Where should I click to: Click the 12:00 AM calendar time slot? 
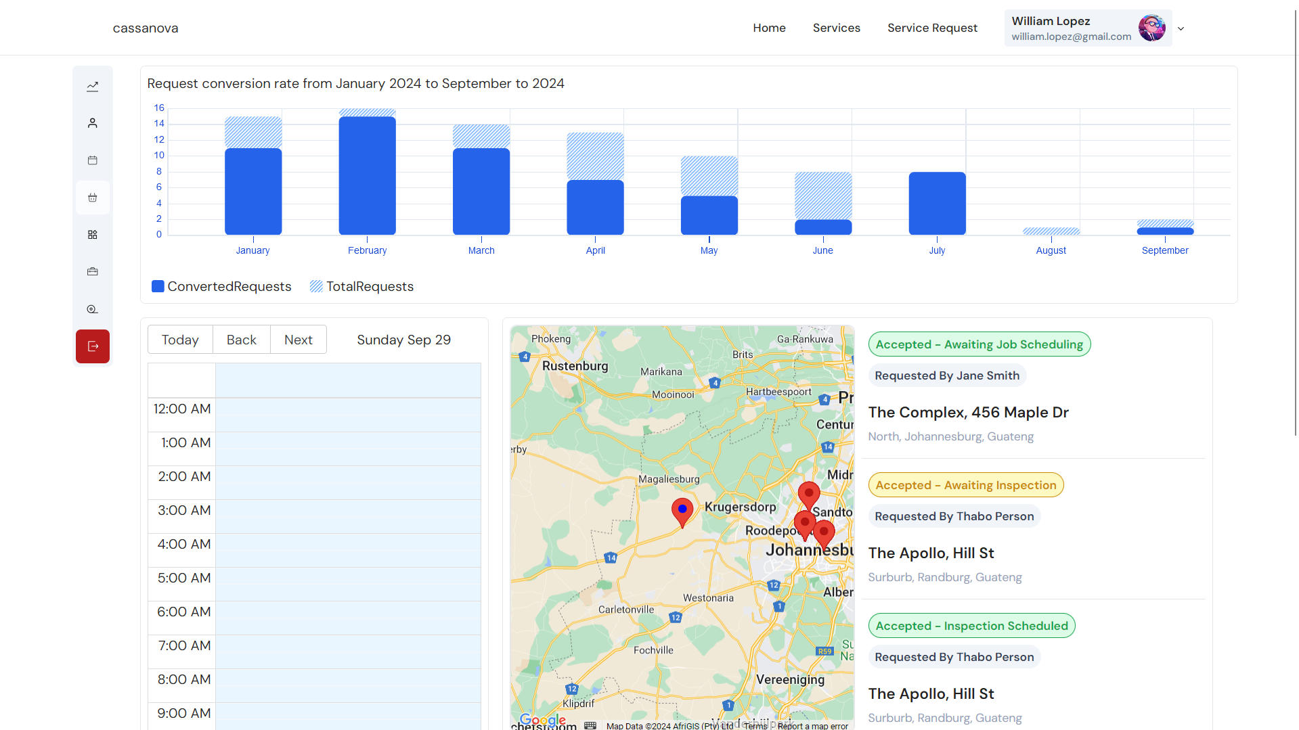pos(348,415)
